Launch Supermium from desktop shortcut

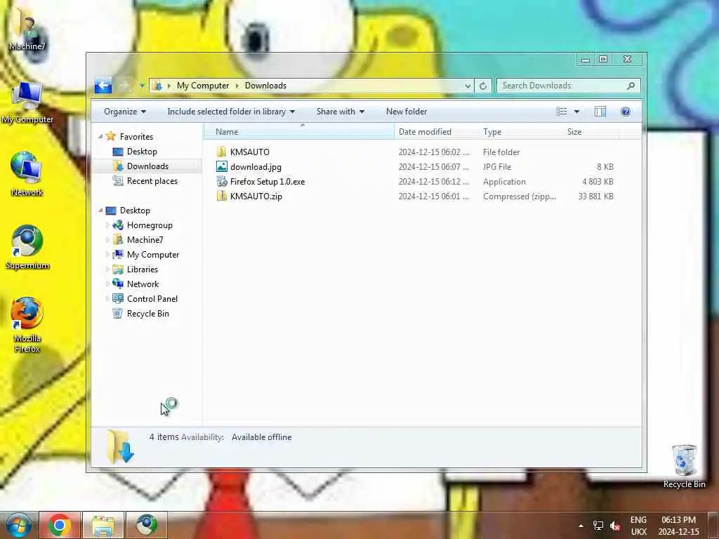[x=27, y=248]
